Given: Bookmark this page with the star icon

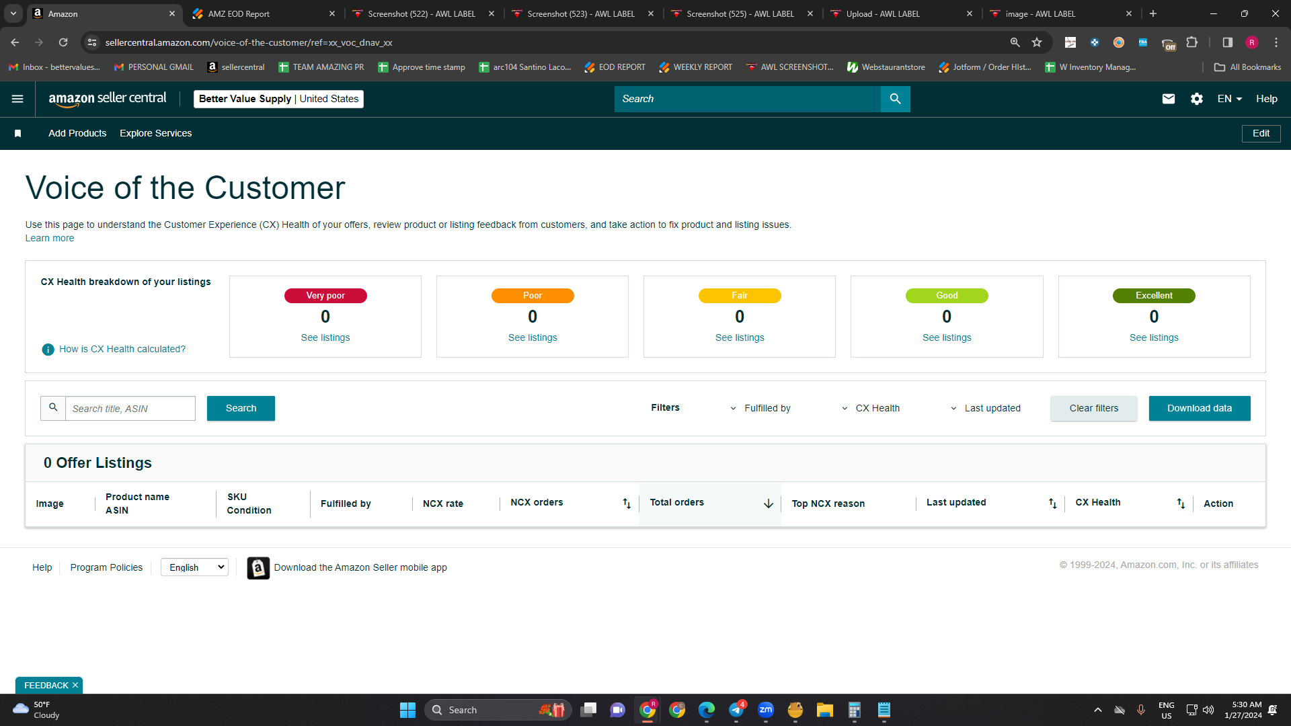Looking at the screenshot, I should (x=1037, y=42).
